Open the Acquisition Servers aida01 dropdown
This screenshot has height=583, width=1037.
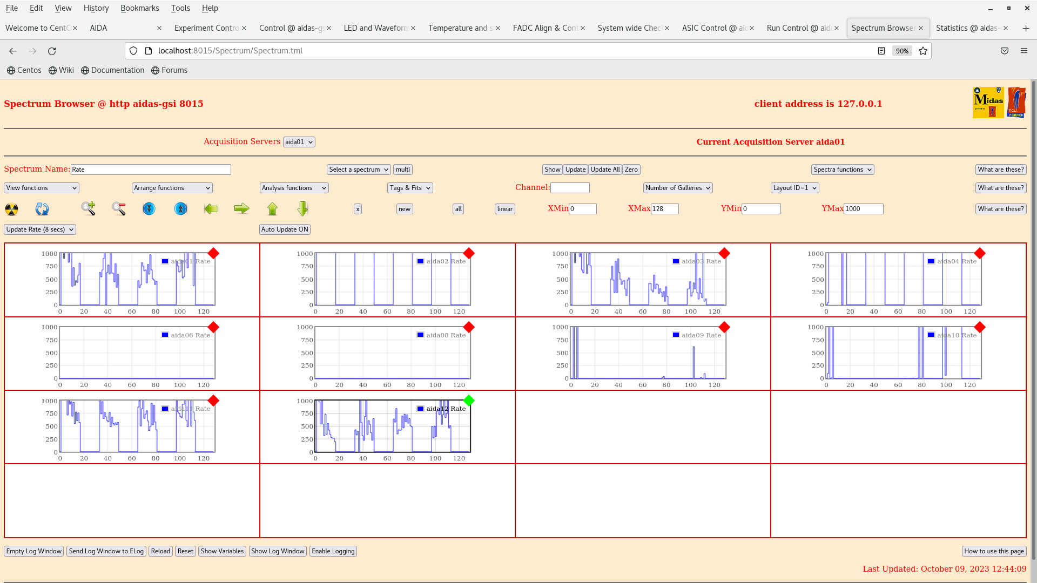(x=299, y=142)
